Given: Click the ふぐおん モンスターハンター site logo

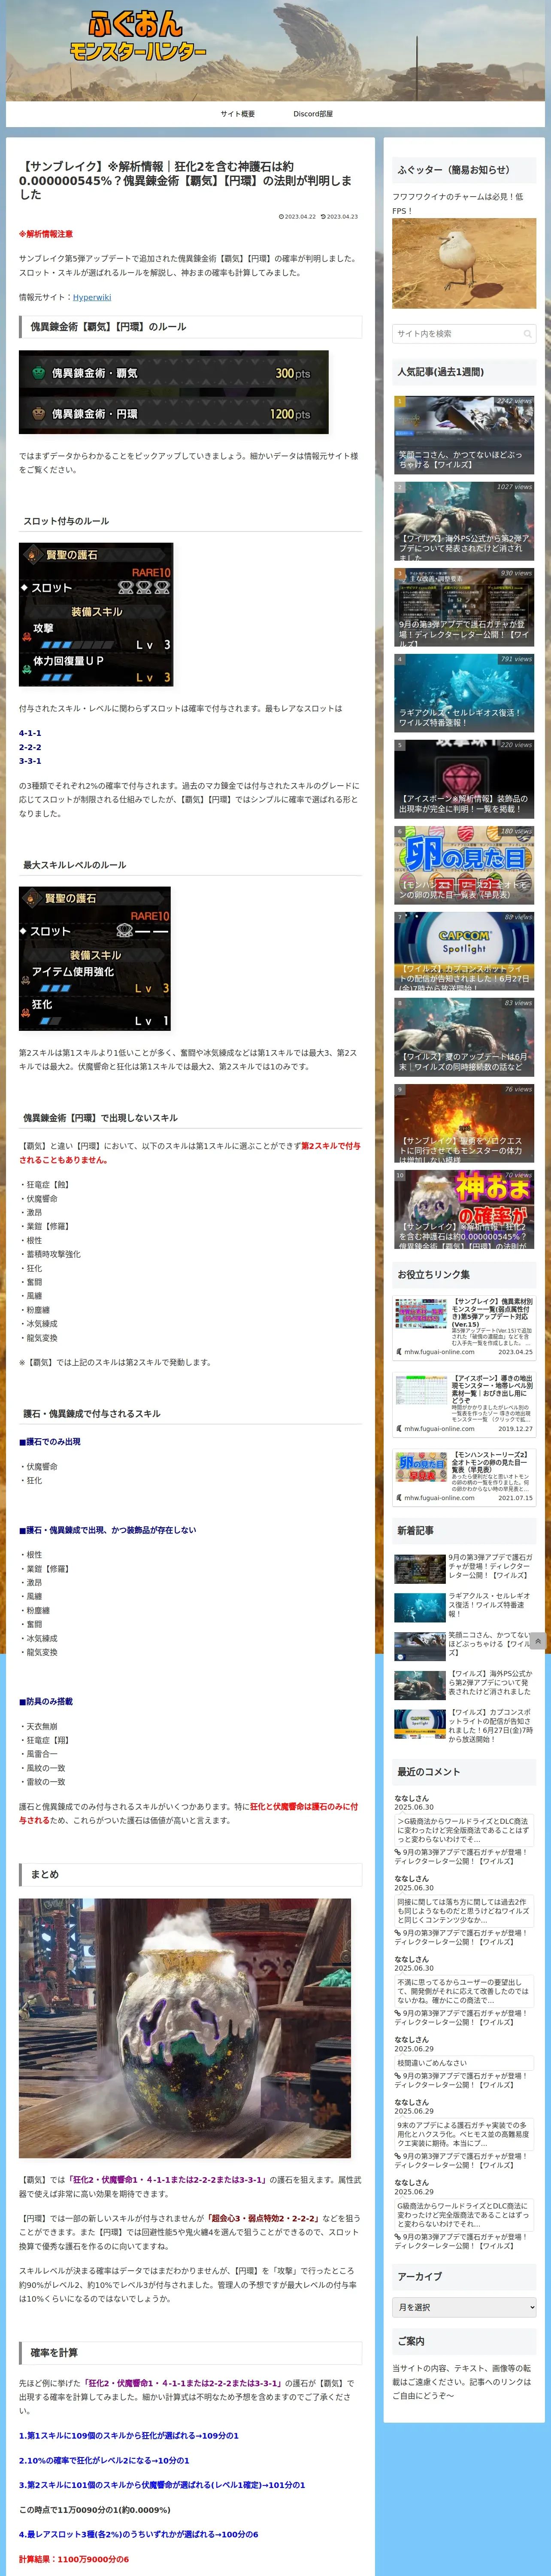Looking at the screenshot, I should click(x=138, y=37).
